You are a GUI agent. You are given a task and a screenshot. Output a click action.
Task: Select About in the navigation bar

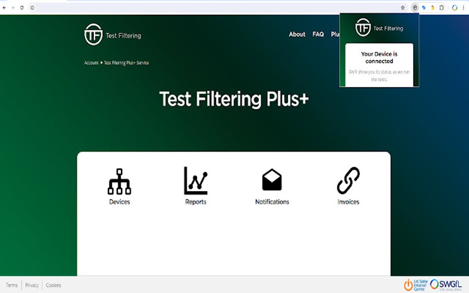(x=297, y=34)
